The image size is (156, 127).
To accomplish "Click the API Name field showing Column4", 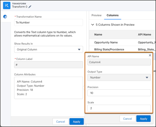I will pos(119,62).
